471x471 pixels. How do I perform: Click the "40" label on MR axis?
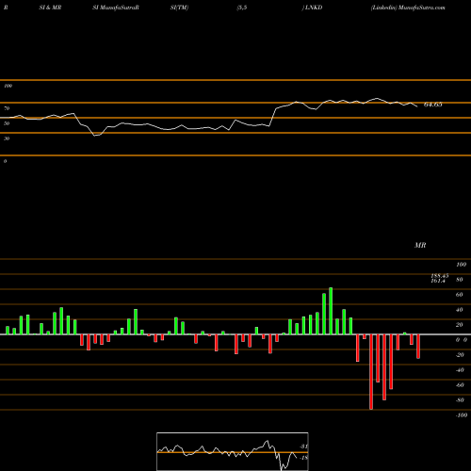[x=460, y=310]
